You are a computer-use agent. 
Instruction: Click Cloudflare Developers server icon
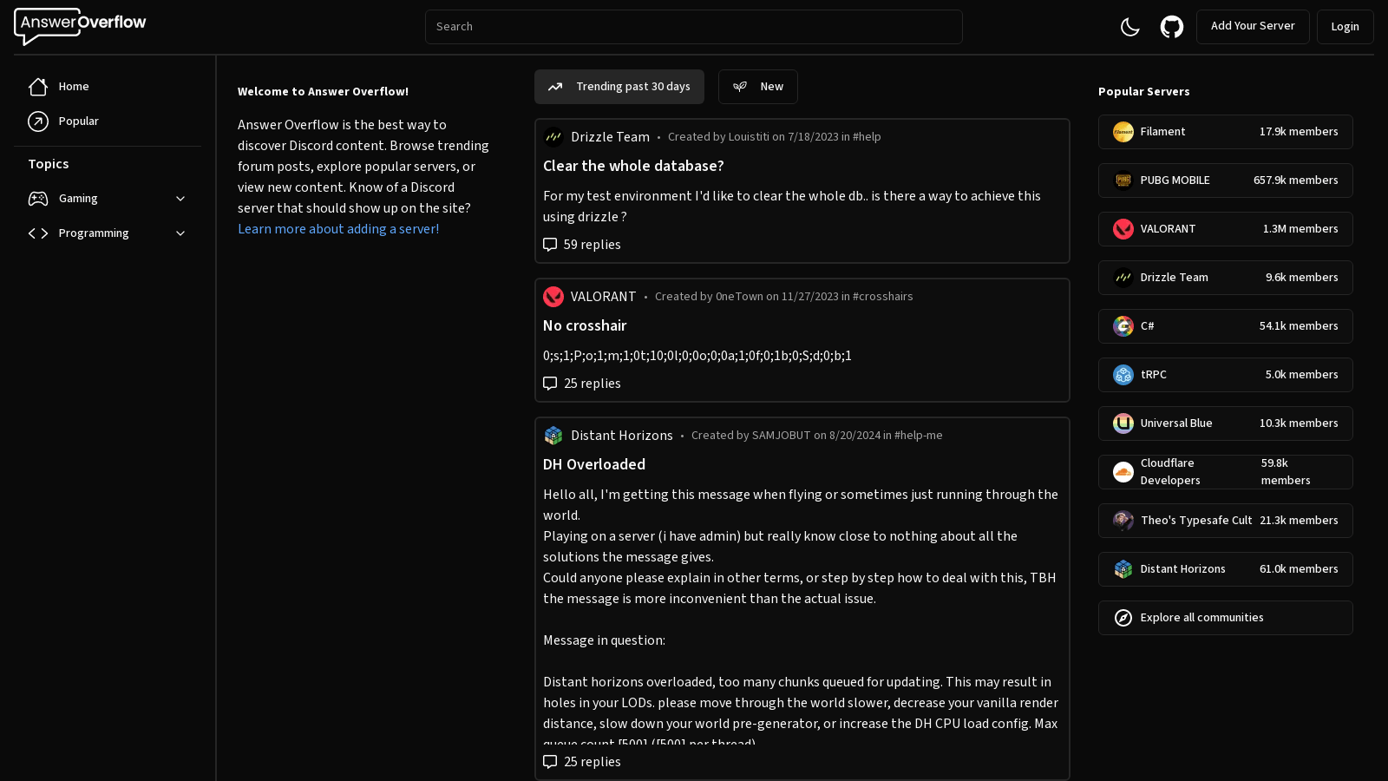click(x=1123, y=472)
